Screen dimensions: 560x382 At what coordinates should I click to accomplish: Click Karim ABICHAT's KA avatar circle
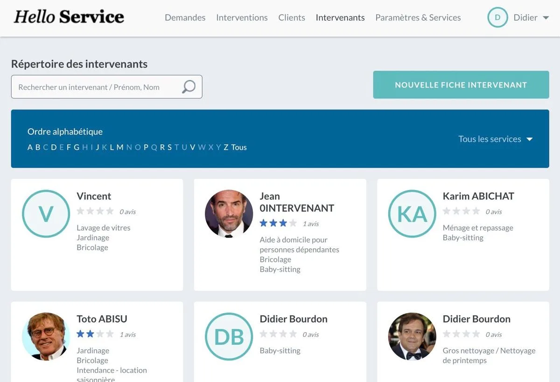point(412,213)
